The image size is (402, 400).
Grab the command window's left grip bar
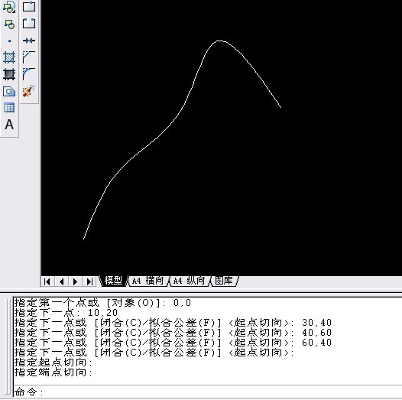pos(8,347)
